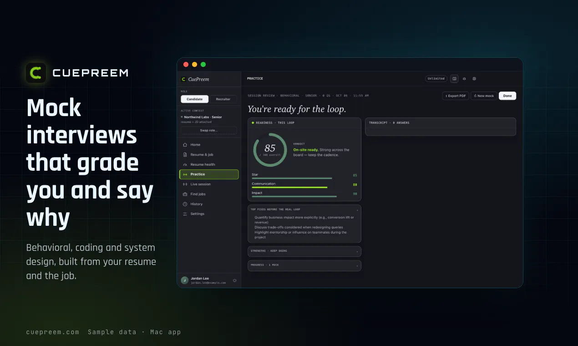Click the Home house icon in sidebar
This screenshot has width=578, height=346.
(185, 145)
